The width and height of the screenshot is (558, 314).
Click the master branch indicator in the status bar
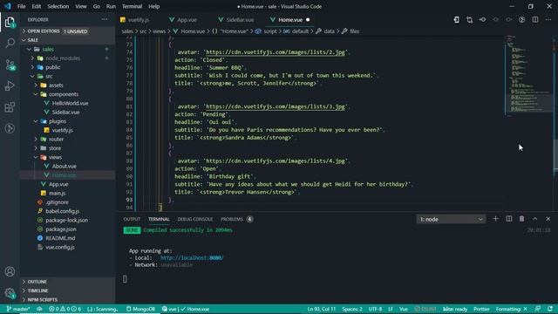(x=18, y=309)
